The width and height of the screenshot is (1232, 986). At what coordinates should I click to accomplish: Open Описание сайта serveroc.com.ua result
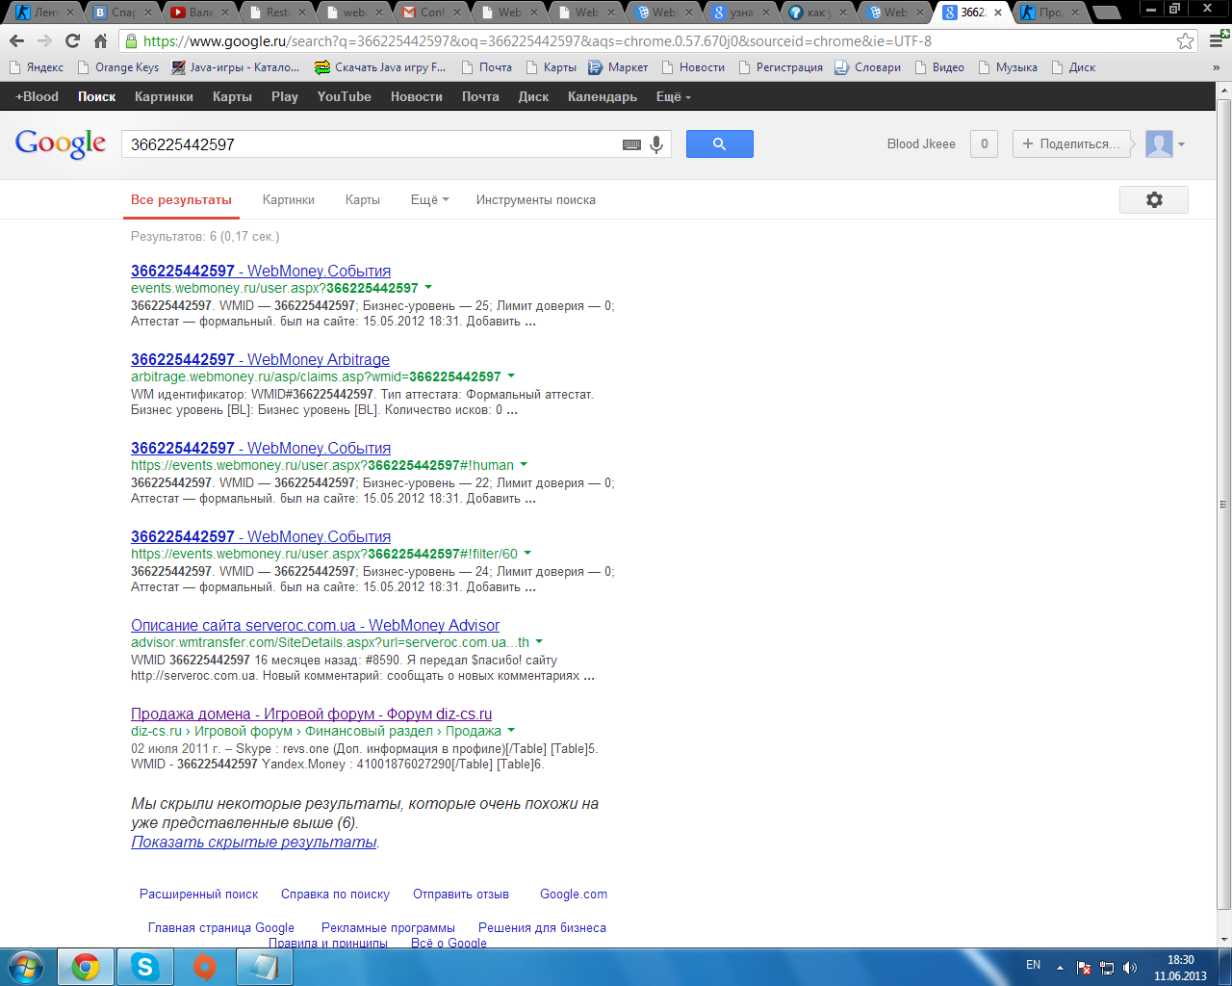coord(315,625)
